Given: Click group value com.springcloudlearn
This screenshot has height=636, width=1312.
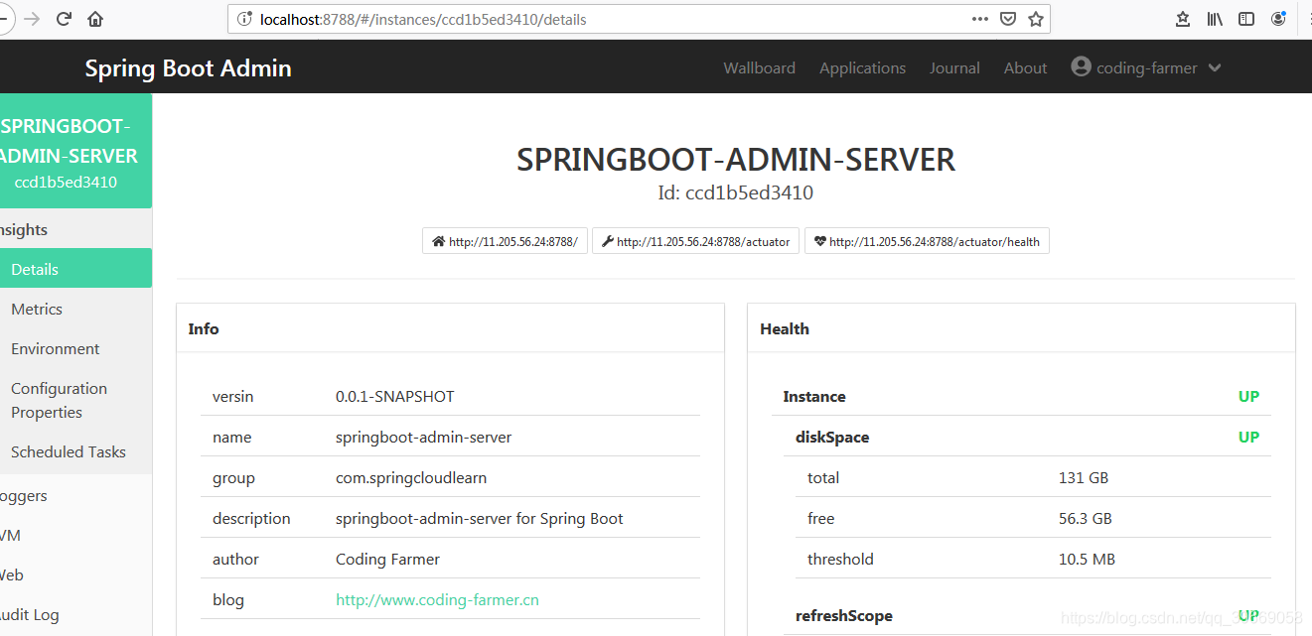Looking at the screenshot, I should tap(411, 477).
